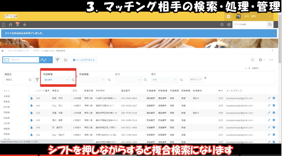282x156 pixels.
Task: Open the bar chart graph icon
Action: pyautogui.click(x=65, y=60)
